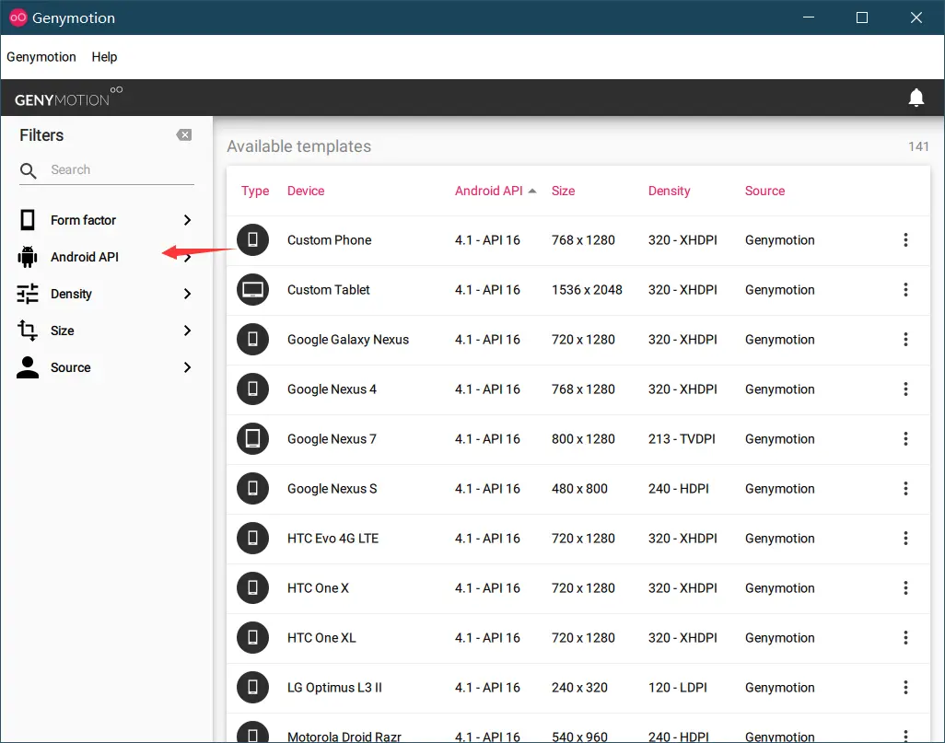Open options menu for Google Nexus 7
The height and width of the screenshot is (743, 945).
point(905,438)
